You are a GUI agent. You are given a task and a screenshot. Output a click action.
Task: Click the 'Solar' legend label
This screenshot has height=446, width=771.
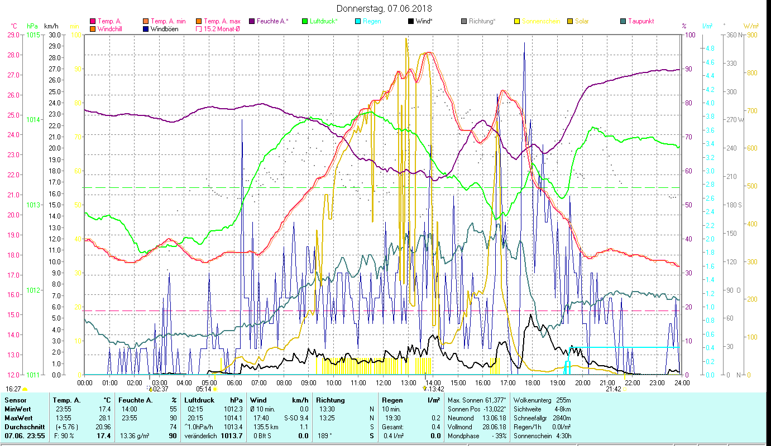(x=582, y=21)
